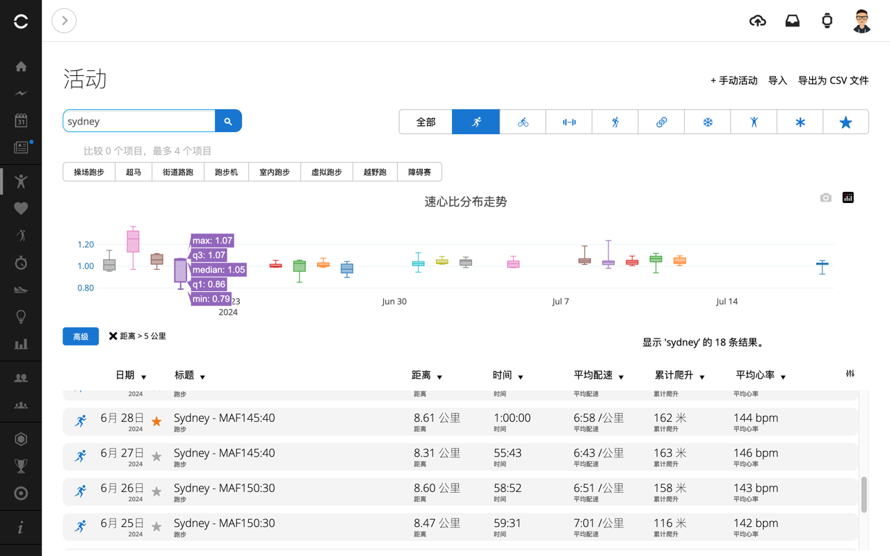The image size is (890, 556).
Task: Star the 6月 26日 activity
Action: 156,491
